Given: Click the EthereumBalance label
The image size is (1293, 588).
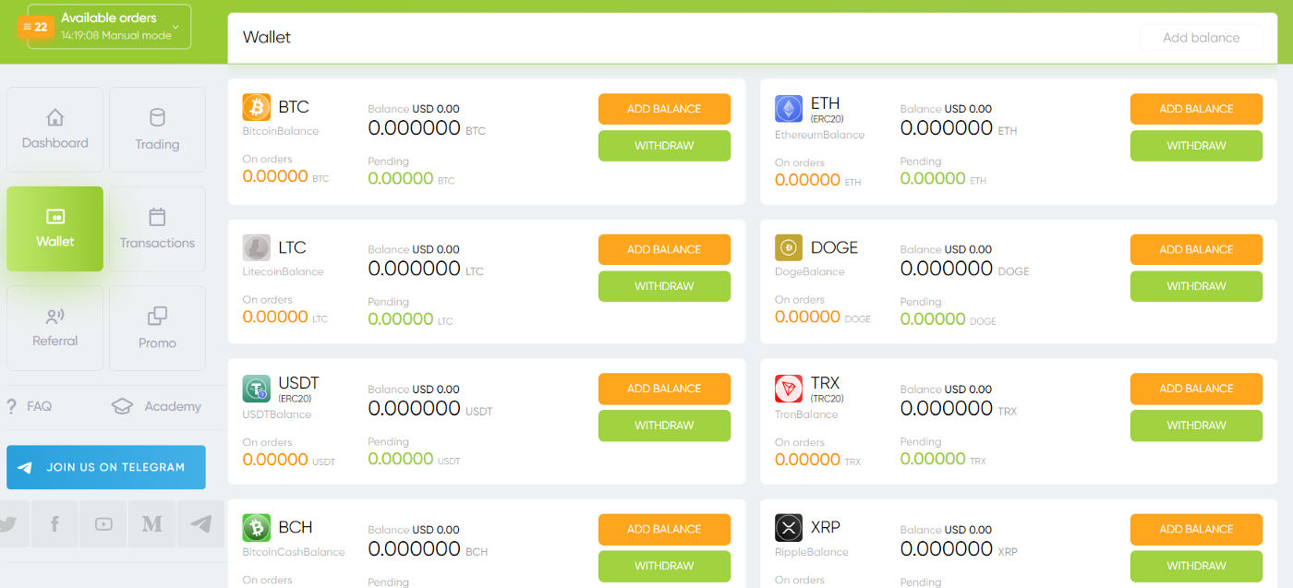Looking at the screenshot, I should pyautogui.click(x=820, y=135).
